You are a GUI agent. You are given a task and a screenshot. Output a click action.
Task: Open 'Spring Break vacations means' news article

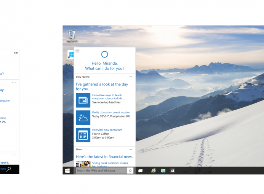110,163
